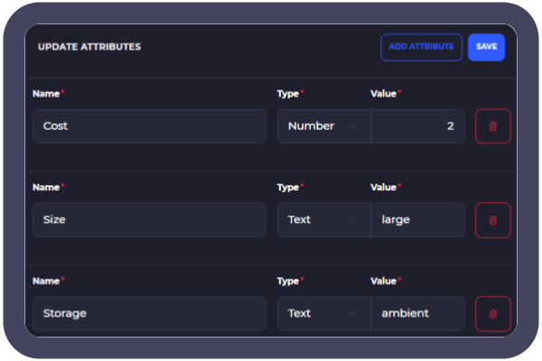Focus the Storage name input field
Viewport: 542px width, 361px height.
tap(149, 314)
